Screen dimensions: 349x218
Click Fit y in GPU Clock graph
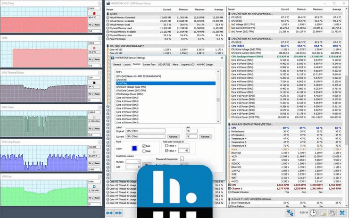[91, 129]
